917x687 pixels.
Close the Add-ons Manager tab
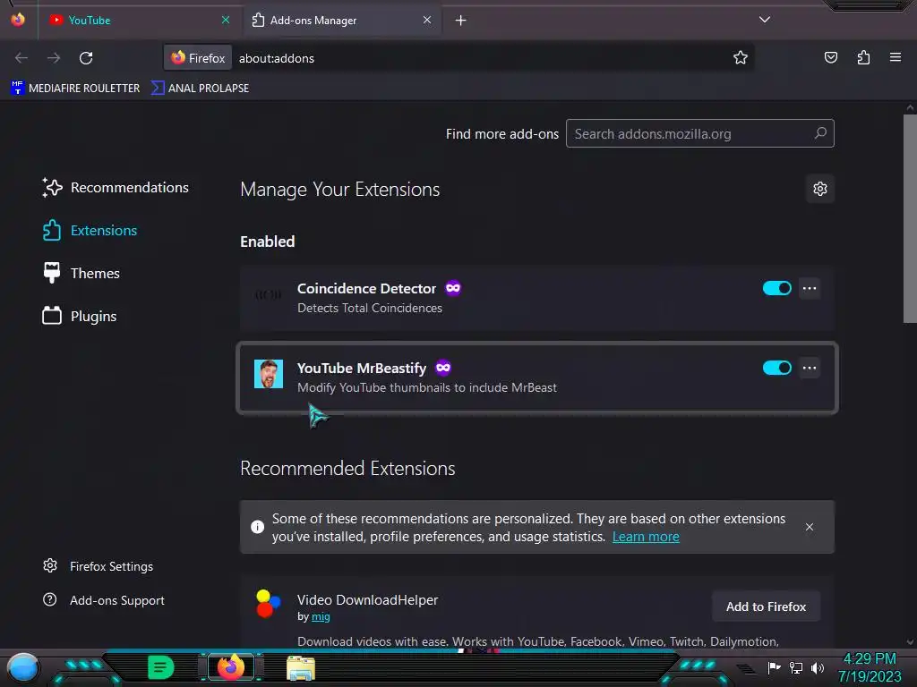(427, 20)
